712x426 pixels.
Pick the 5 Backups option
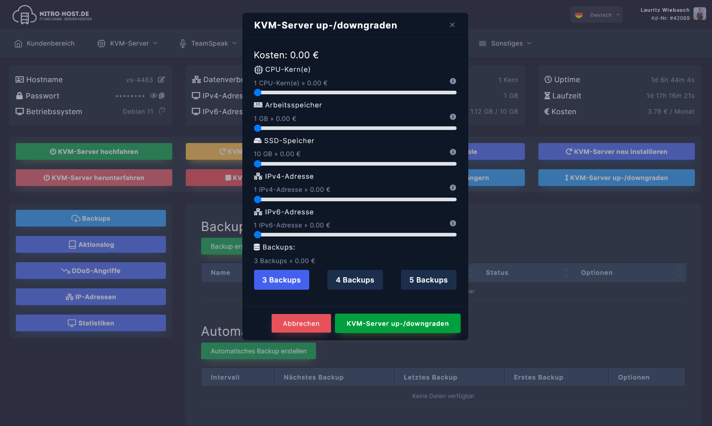click(x=428, y=280)
